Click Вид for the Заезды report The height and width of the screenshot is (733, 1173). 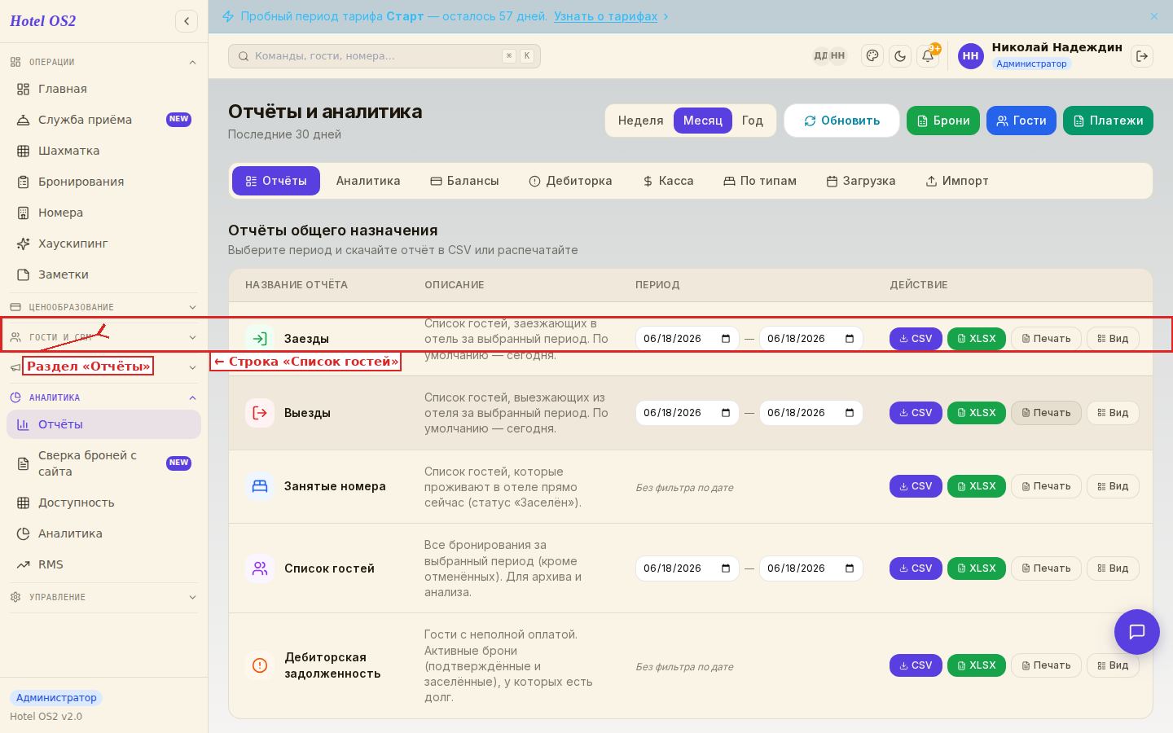pyautogui.click(x=1113, y=339)
